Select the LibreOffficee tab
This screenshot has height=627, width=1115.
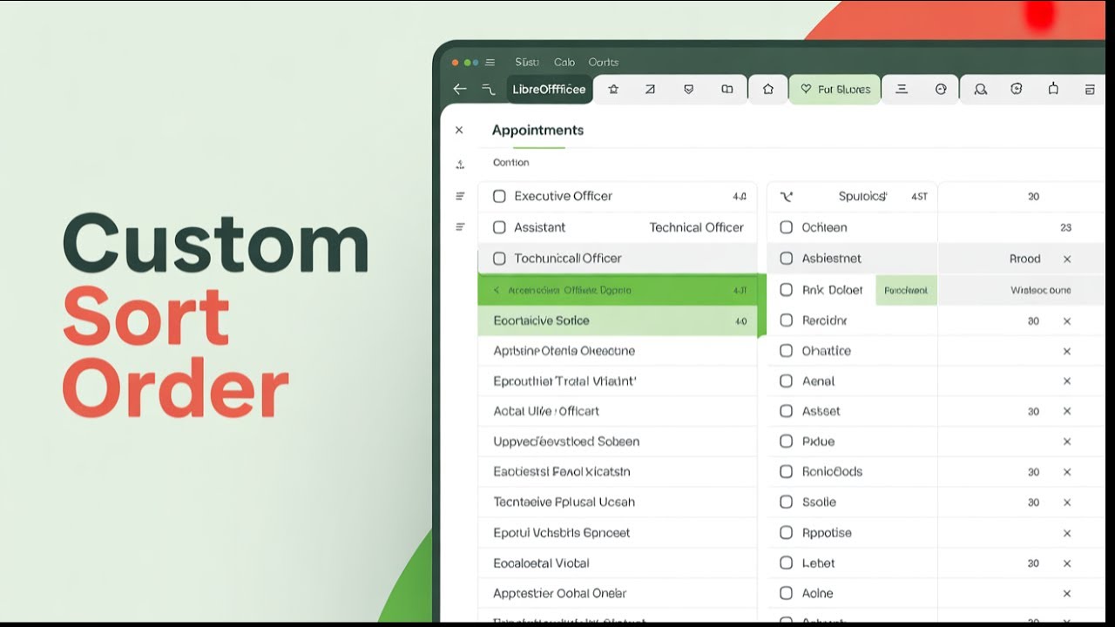(x=549, y=89)
